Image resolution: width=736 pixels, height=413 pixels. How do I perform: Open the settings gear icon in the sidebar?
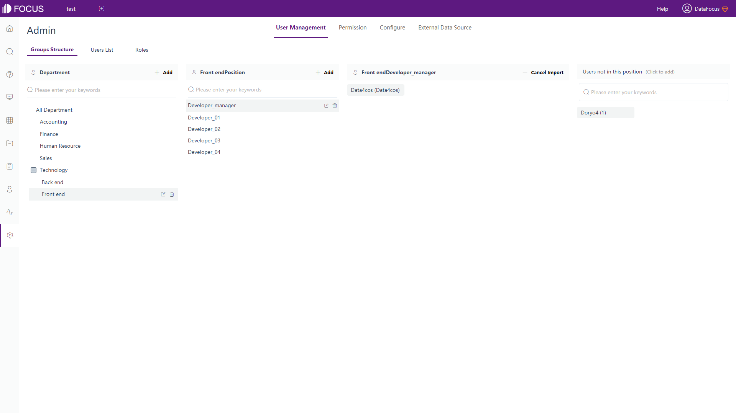[x=10, y=235]
